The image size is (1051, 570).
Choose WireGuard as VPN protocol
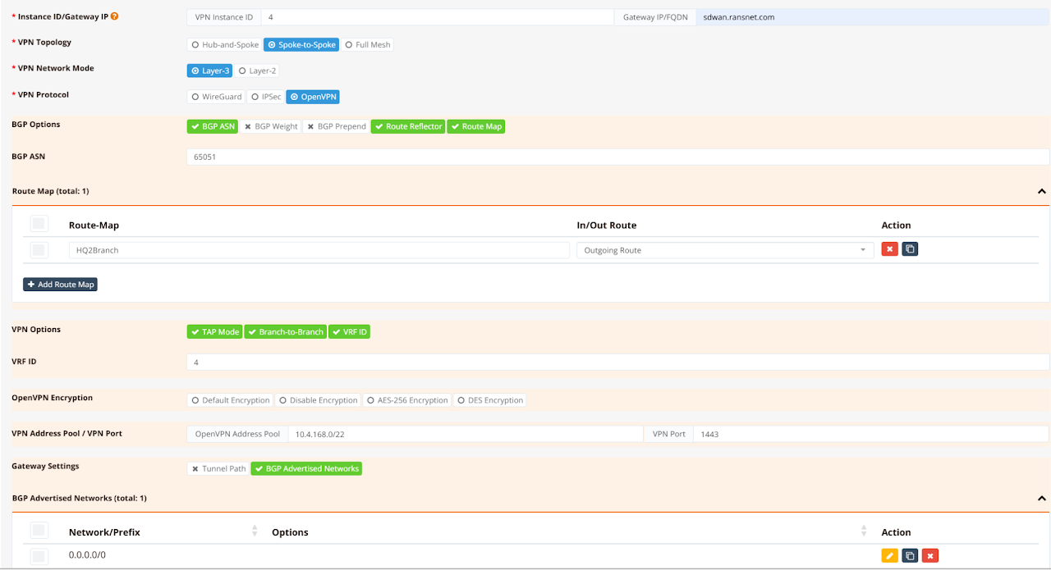pyautogui.click(x=217, y=97)
